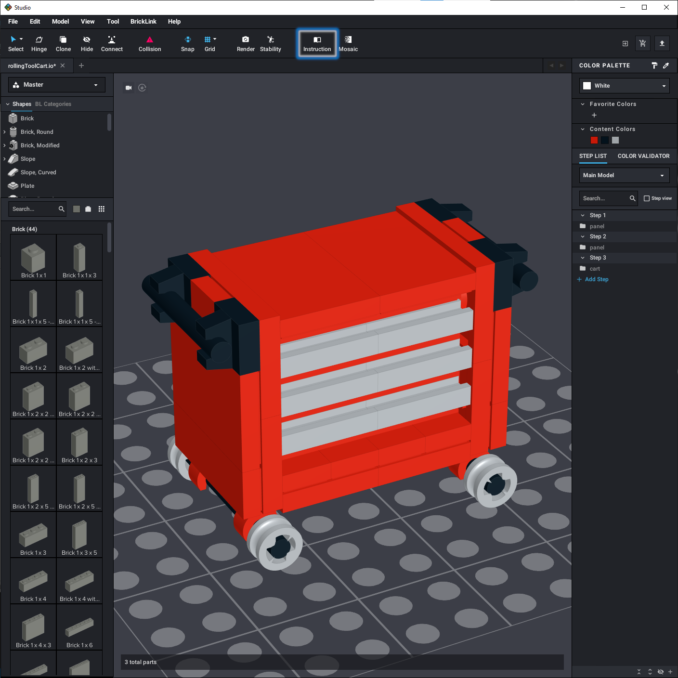Click the sign-in icon in top toolbar

[x=625, y=43]
